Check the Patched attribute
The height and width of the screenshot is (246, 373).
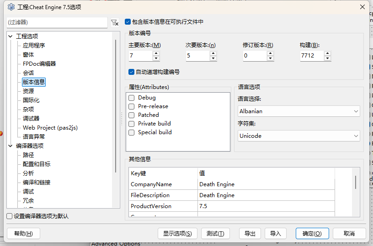tap(131, 115)
